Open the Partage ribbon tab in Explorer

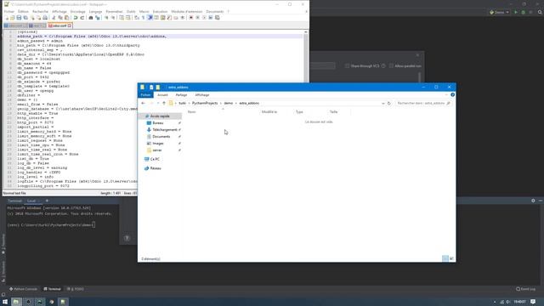click(181, 94)
